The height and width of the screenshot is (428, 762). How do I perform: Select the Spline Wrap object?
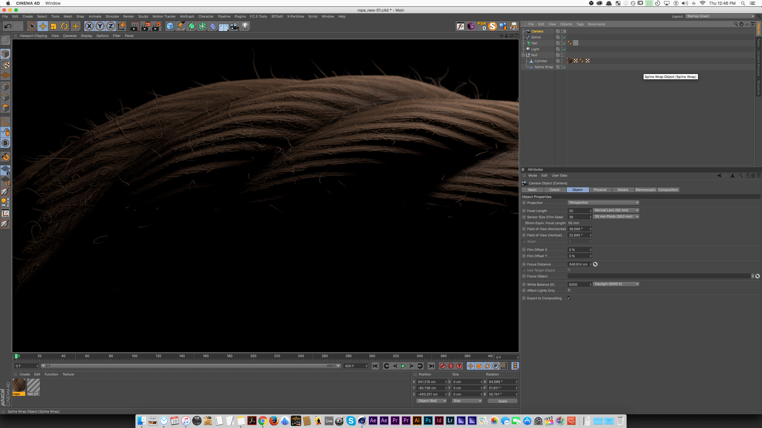(x=543, y=67)
